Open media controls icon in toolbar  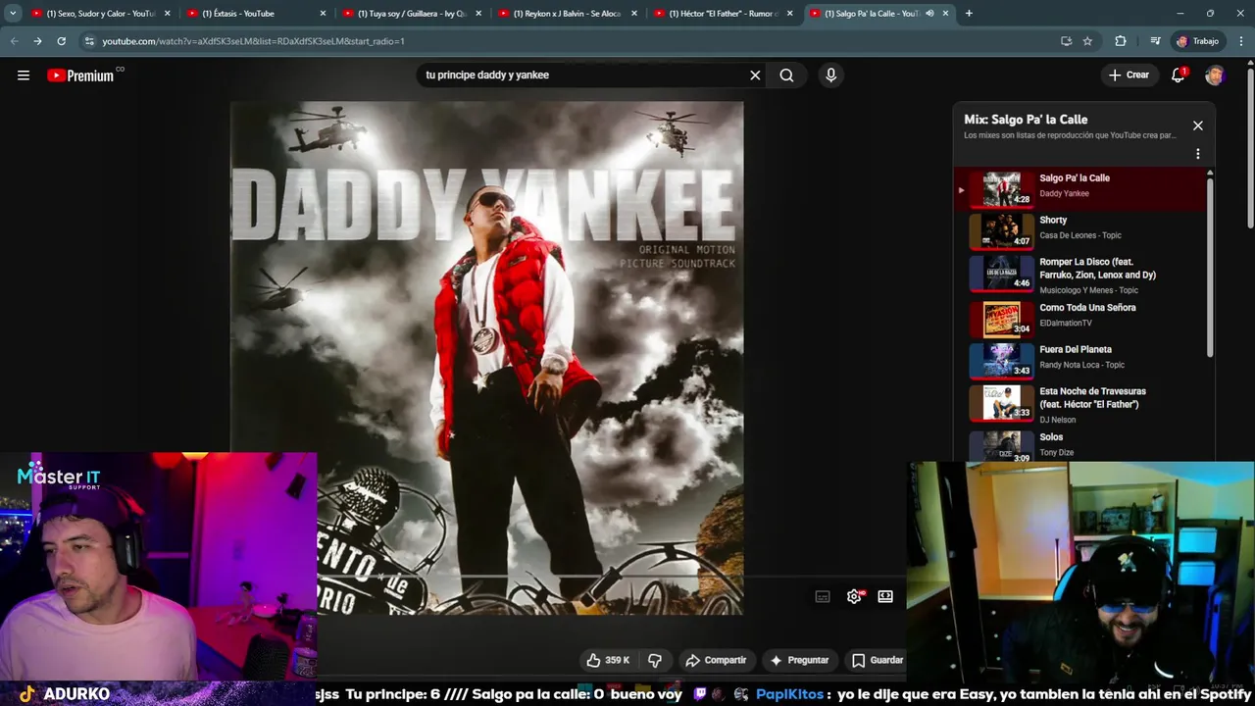coord(1155,41)
